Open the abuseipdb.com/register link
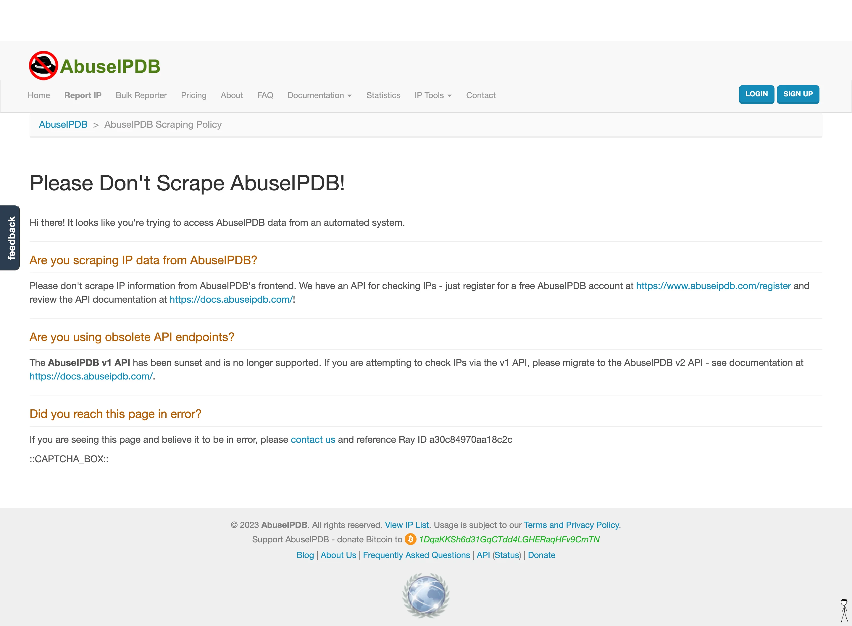This screenshot has height=626, width=852. (713, 286)
